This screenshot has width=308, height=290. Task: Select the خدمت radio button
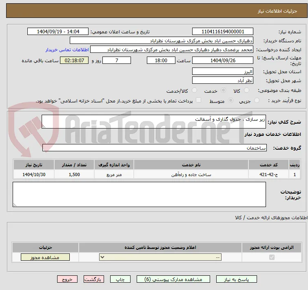click(223, 90)
